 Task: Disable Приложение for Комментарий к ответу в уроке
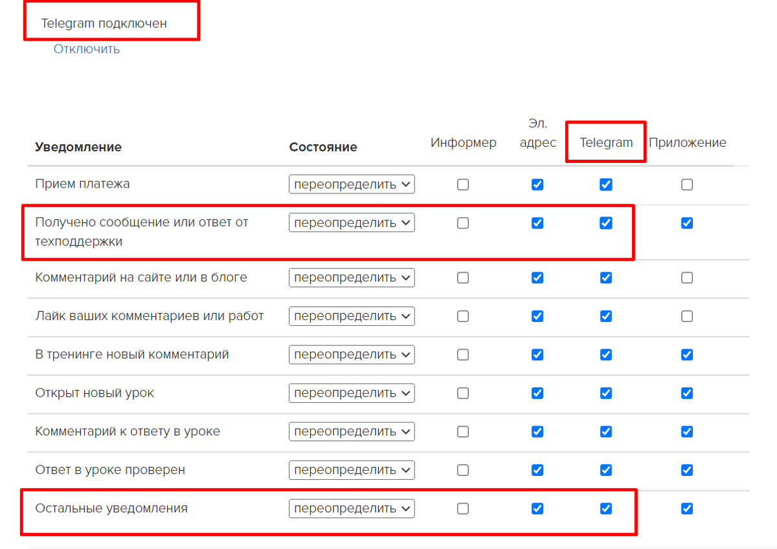tap(687, 431)
